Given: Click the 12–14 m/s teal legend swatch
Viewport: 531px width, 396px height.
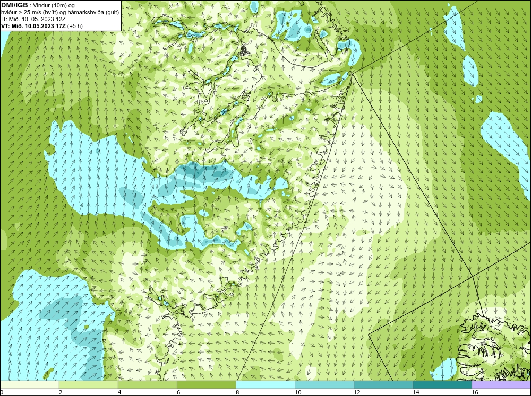Looking at the screenshot, I should (383, 384).
